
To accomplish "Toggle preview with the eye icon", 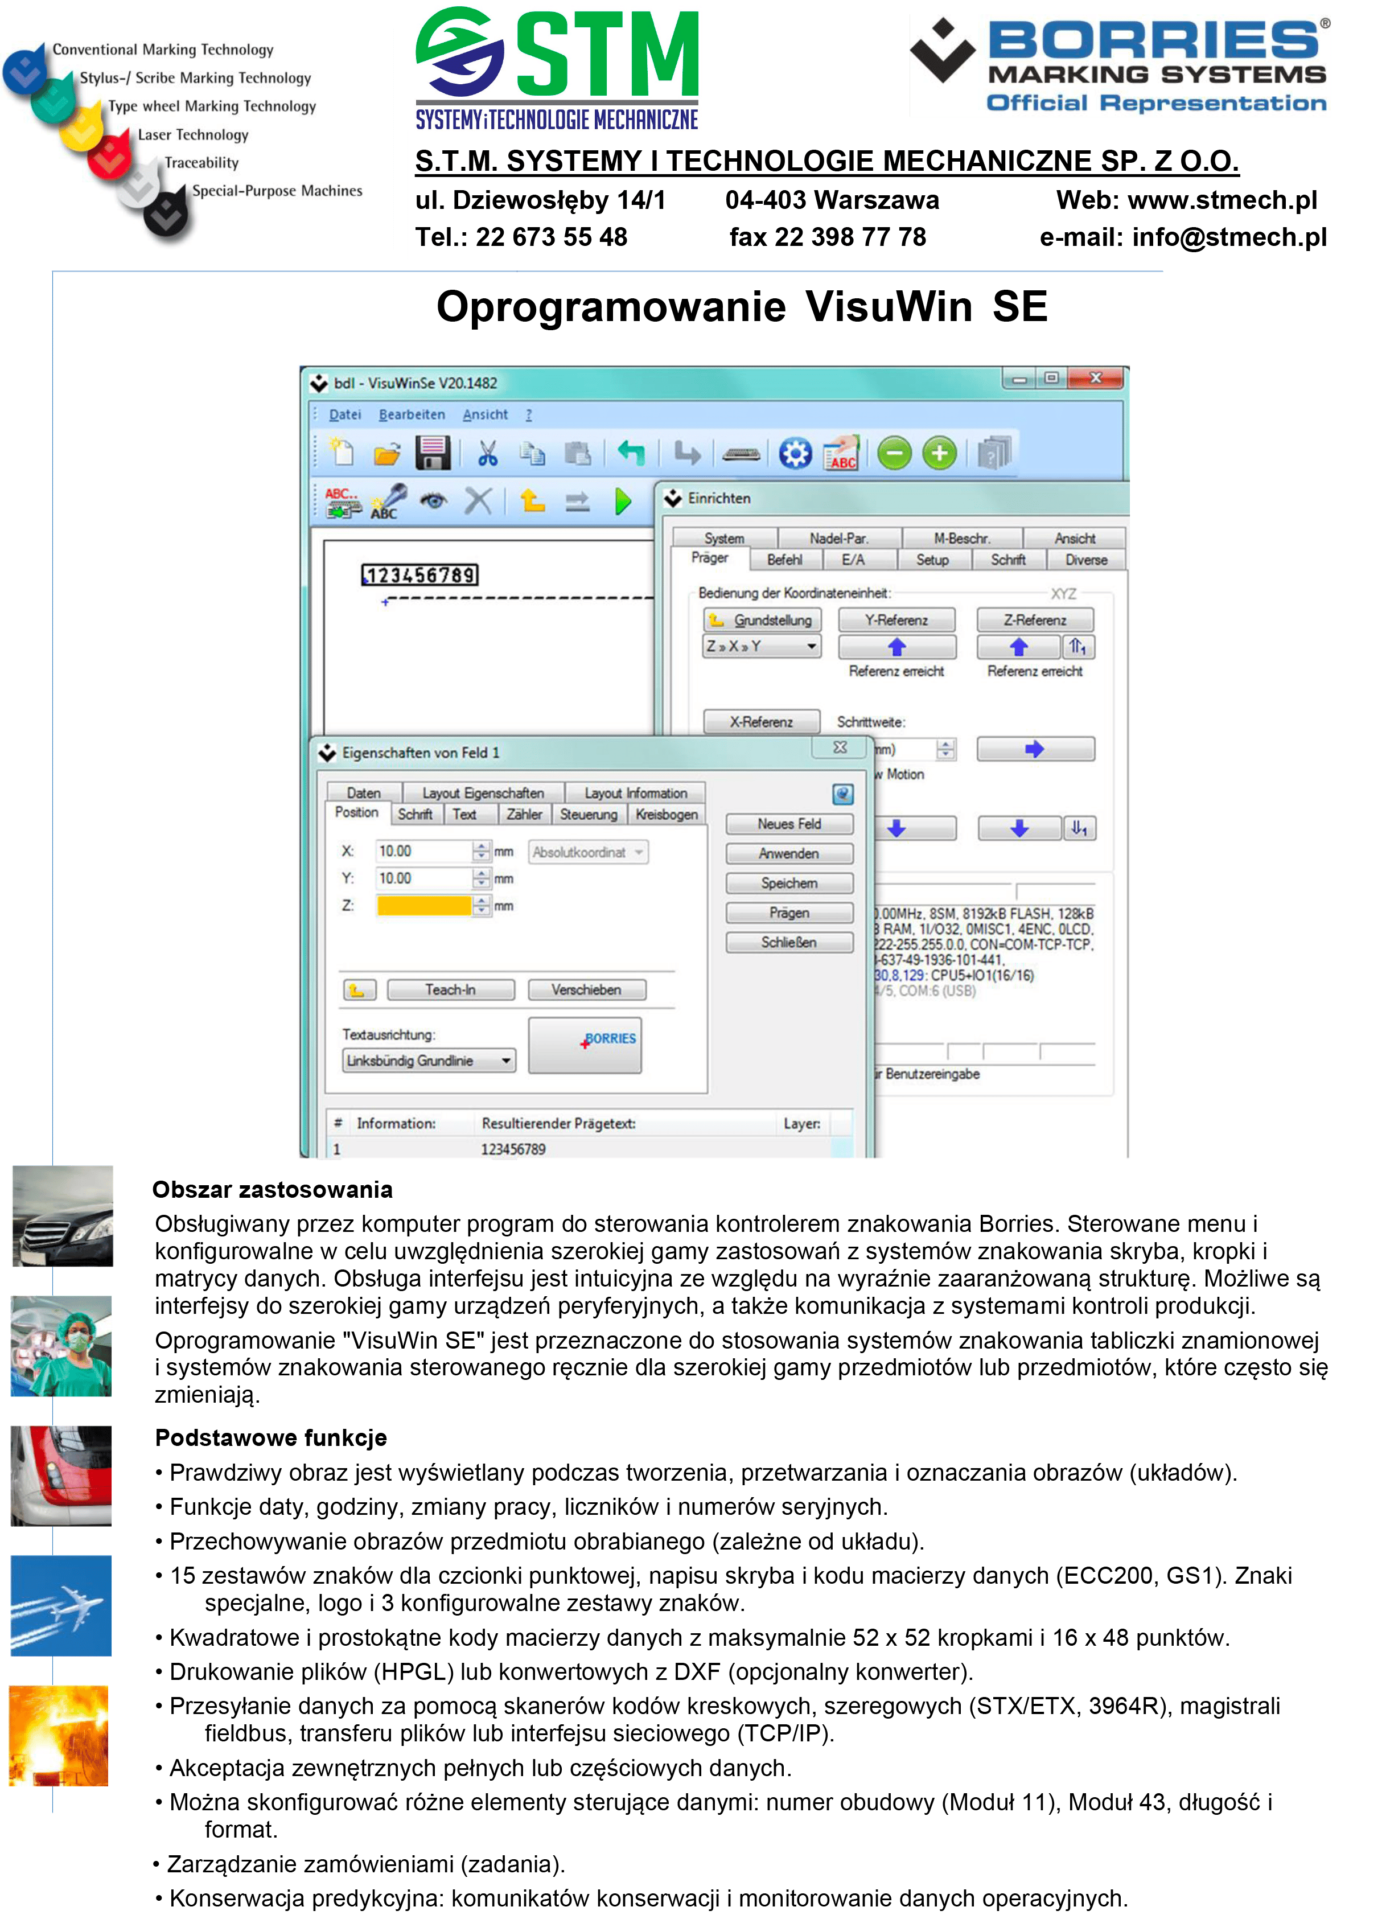I will coord(434,501).
